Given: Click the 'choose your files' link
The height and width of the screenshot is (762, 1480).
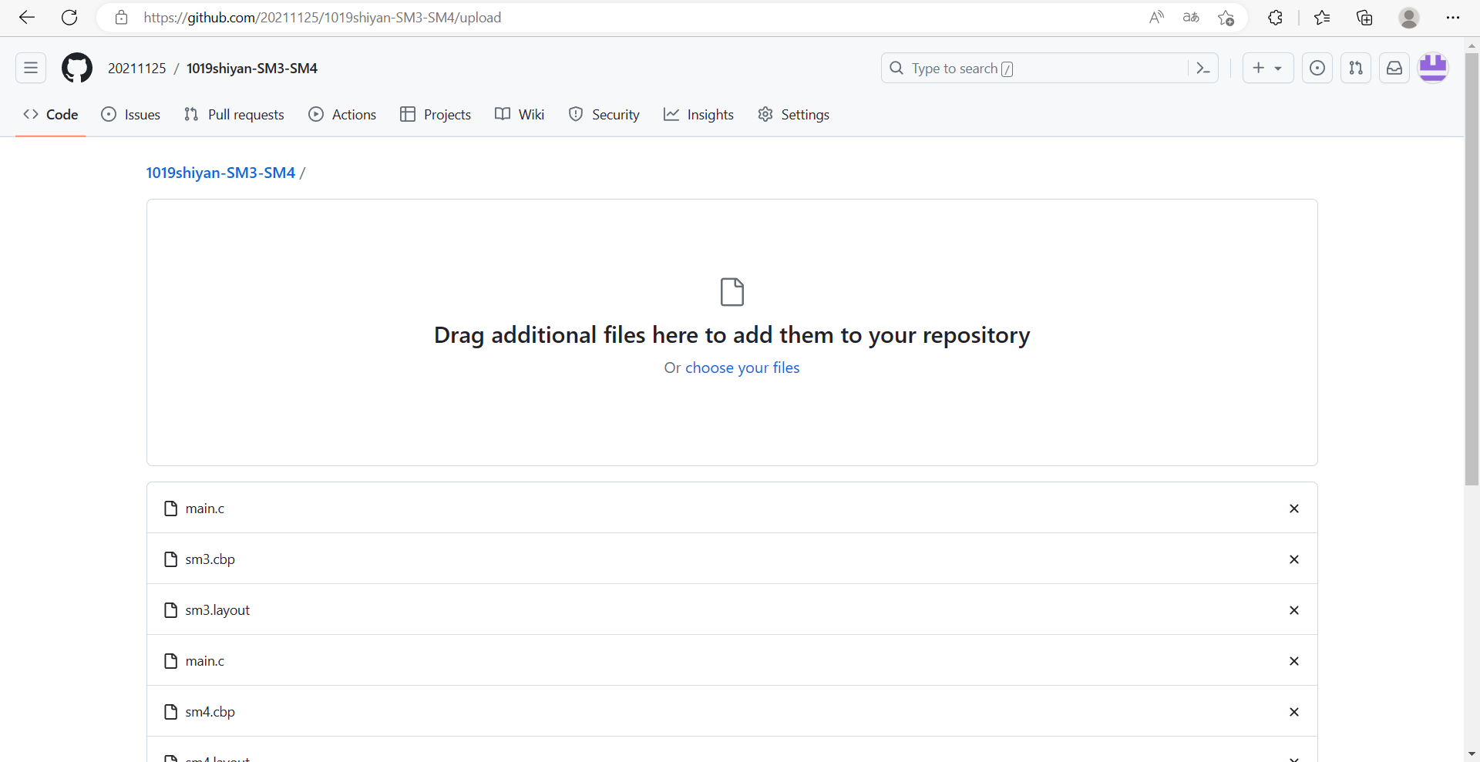Looking at the screenshot, I should point(742,368).
